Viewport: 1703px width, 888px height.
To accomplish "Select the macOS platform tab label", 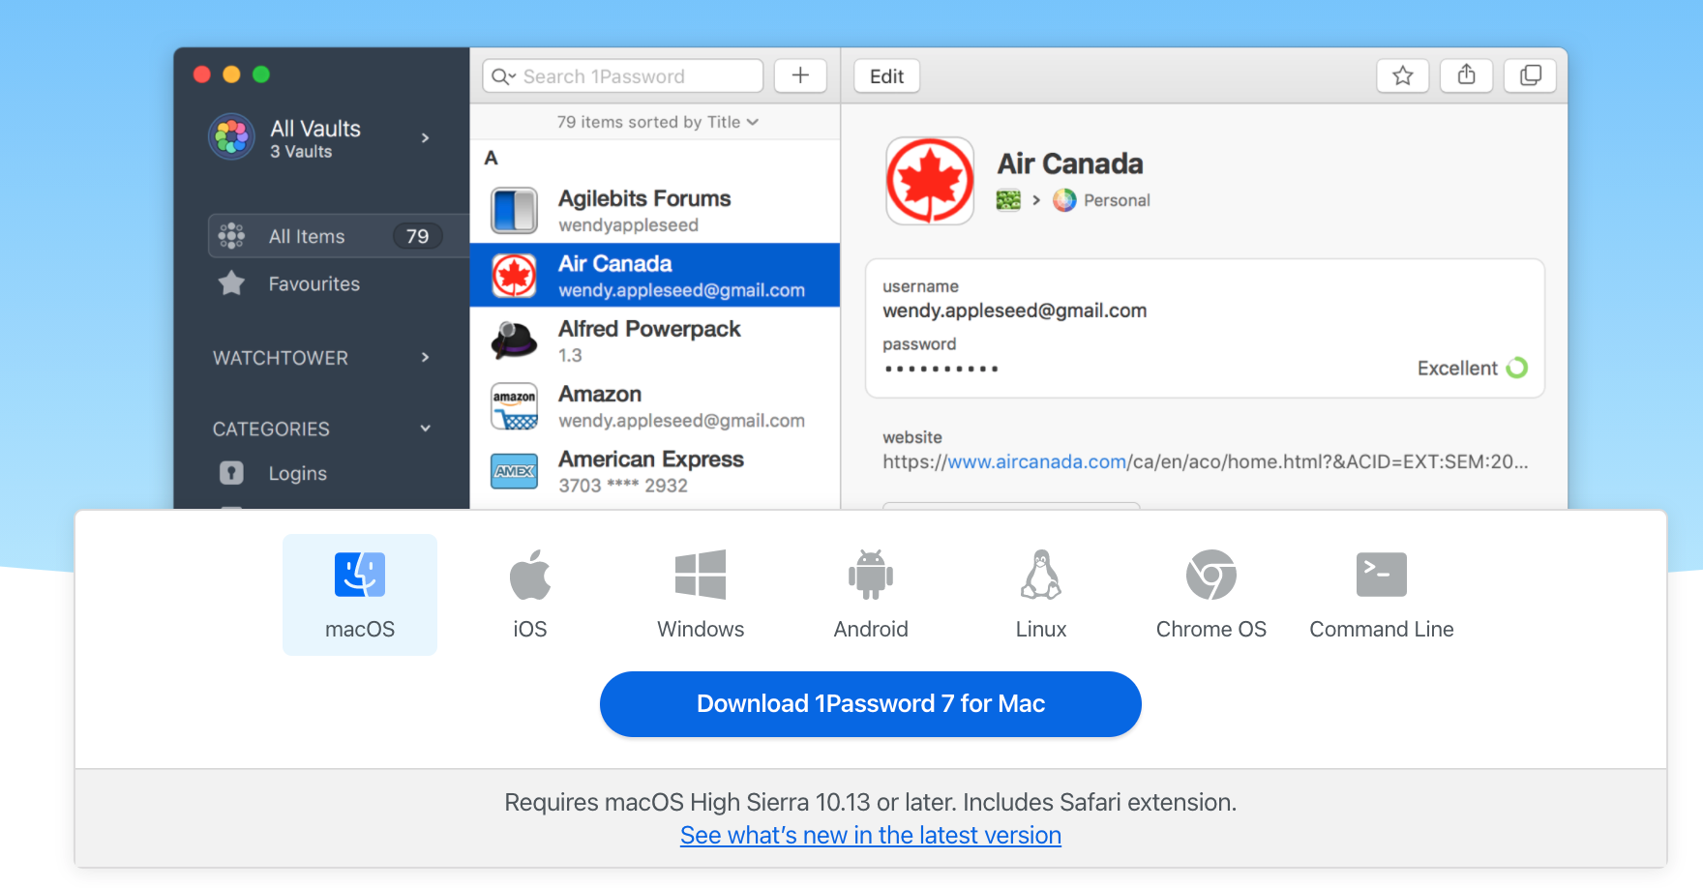I will (360, 629).
